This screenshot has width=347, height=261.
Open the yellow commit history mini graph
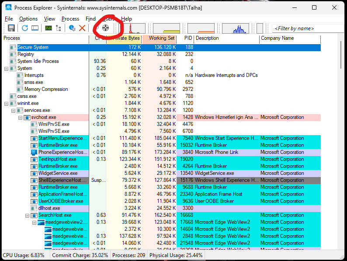click(167, 28)
